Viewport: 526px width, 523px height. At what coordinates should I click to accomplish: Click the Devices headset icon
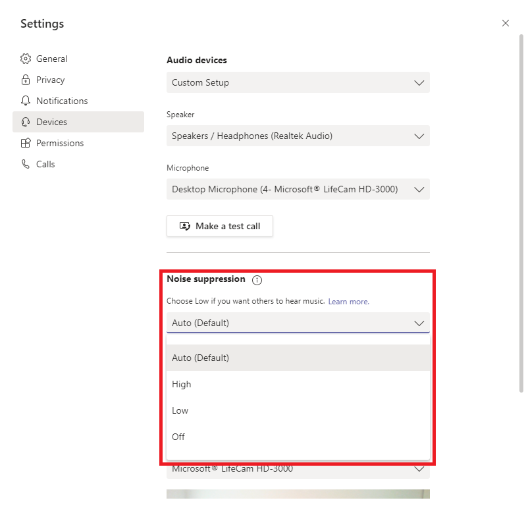(26, 122)
